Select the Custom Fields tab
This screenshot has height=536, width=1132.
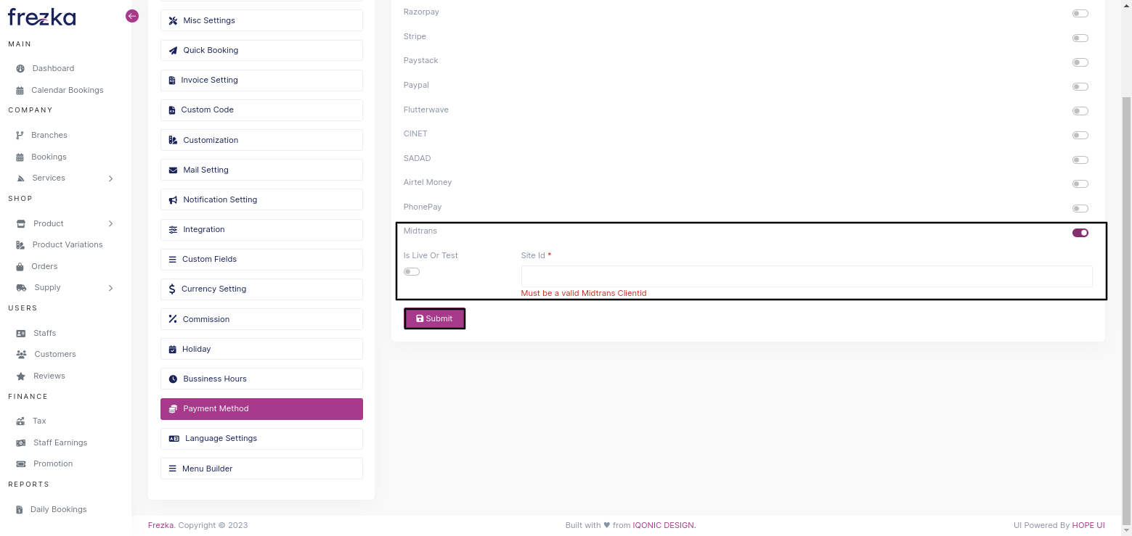click(x=261, y=259)
